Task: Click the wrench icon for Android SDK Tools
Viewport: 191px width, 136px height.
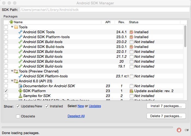Action: pyautogui.click(x=20, y=32)
